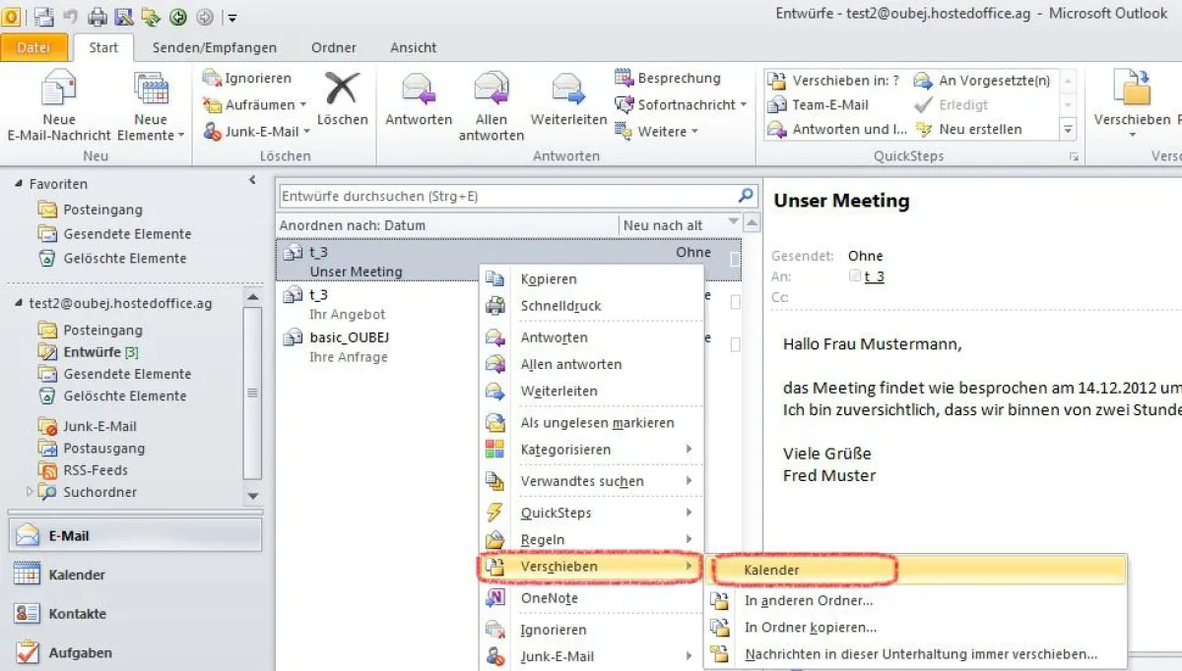
Task: Click the folder pane scroll down arrow
Action: tap(252, 496)
